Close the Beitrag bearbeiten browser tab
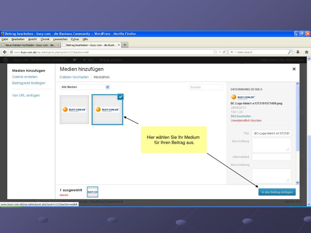311x233 pixels. (119, 45)
